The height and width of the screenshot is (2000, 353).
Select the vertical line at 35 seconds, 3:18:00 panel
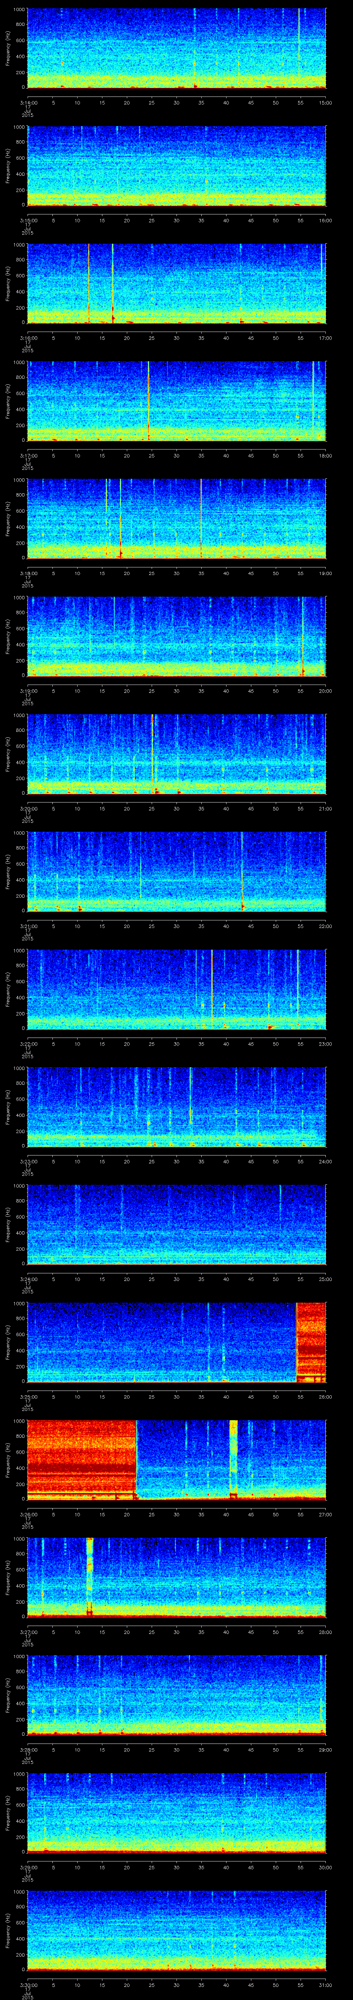point(201,519)
